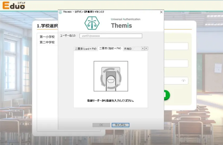Click the greyed-out OK button

pyautogui.click(x=101, y=125)
